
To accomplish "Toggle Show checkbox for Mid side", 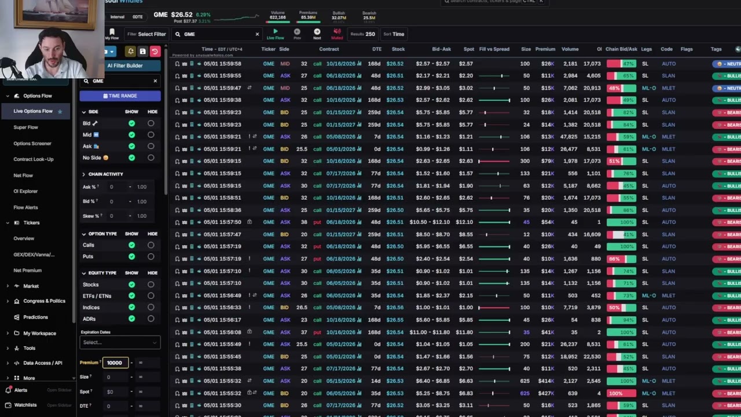I will tap(132, 135).
